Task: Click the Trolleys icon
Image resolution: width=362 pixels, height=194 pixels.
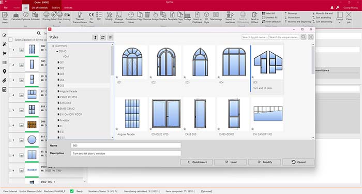Action: pyautogui.click(x=187, y=17)
